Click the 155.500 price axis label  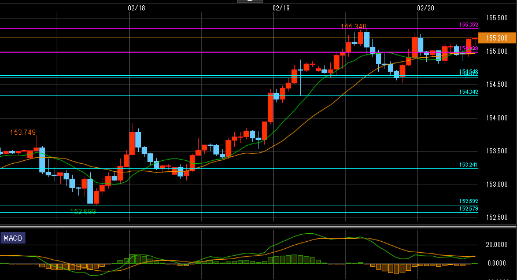(x=497, y=18)
